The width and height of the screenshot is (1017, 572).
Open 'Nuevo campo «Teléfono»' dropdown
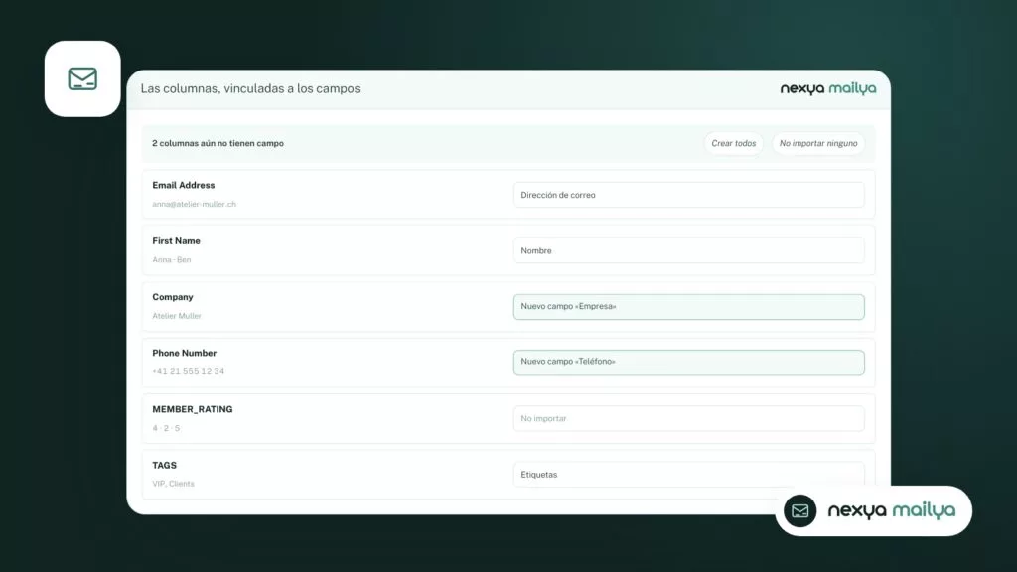pos(689,362)
